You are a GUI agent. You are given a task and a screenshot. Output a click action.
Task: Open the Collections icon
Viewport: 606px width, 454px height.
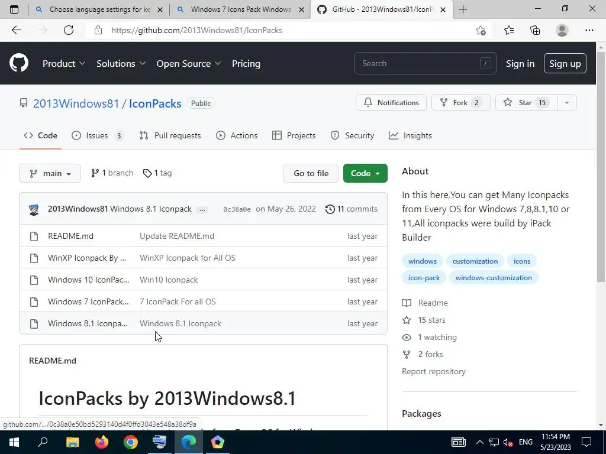click(x=535, y=30)
